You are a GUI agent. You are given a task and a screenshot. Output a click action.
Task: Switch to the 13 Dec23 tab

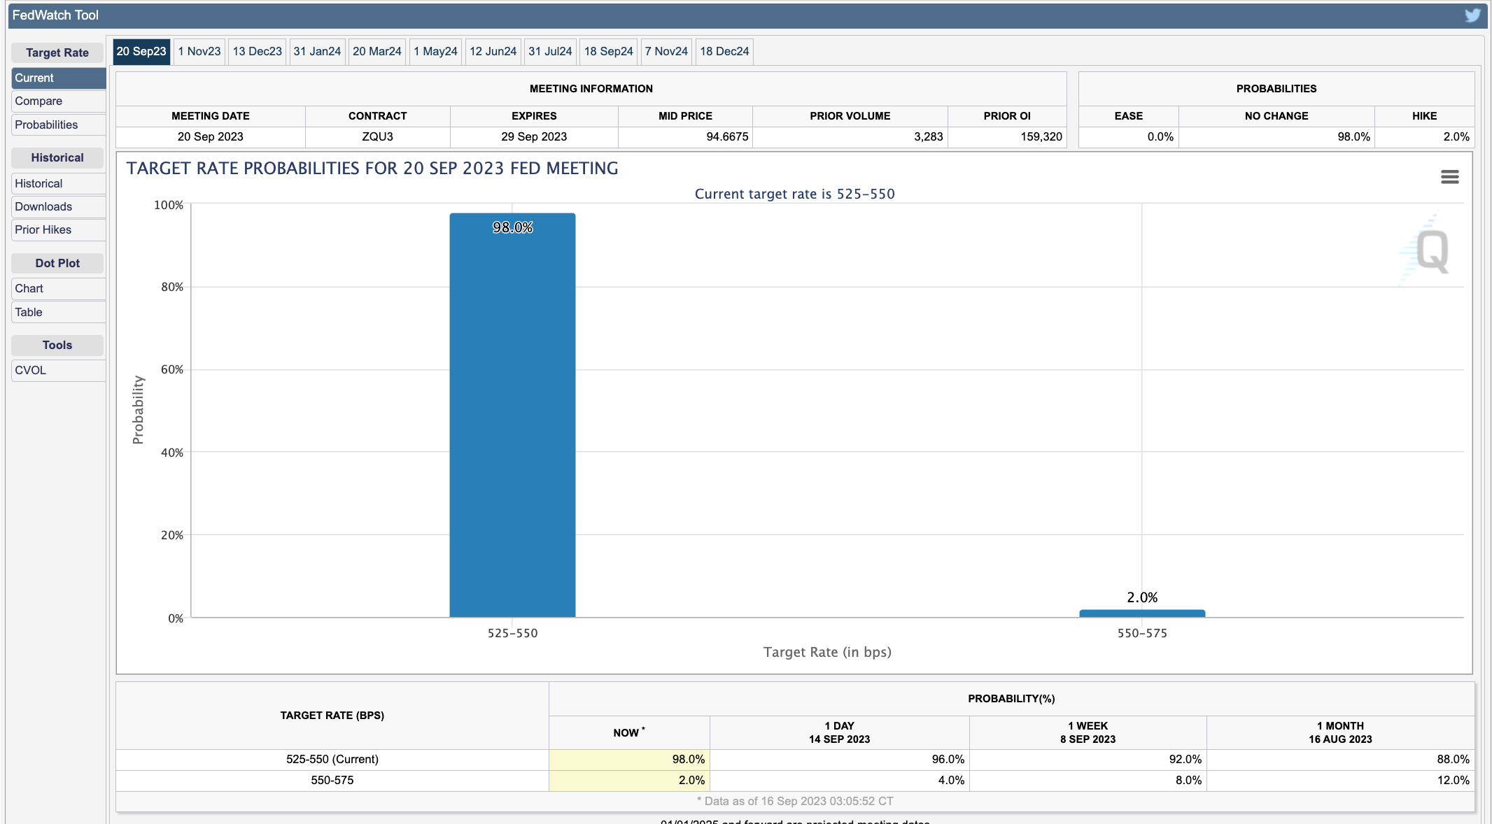click(x=257, y=52)
